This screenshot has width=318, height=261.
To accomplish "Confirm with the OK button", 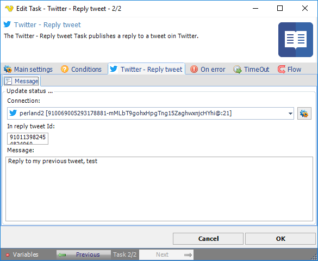I will pos(280,239).
